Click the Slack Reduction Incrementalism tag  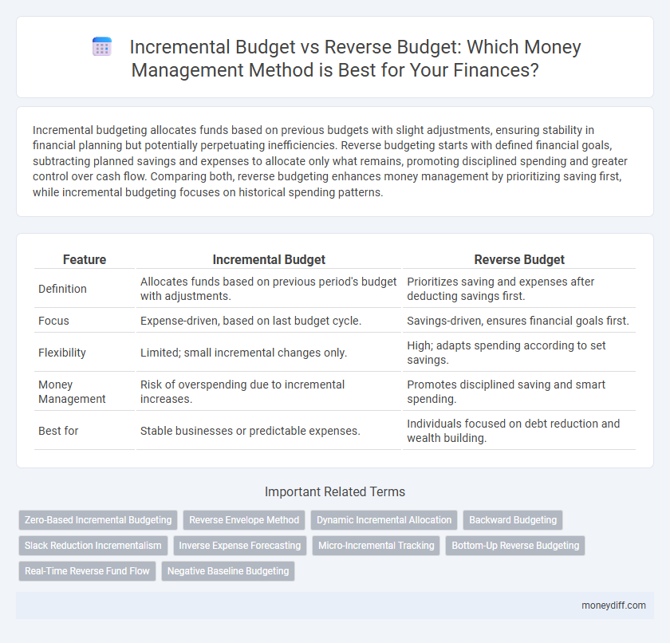(93, 546)
